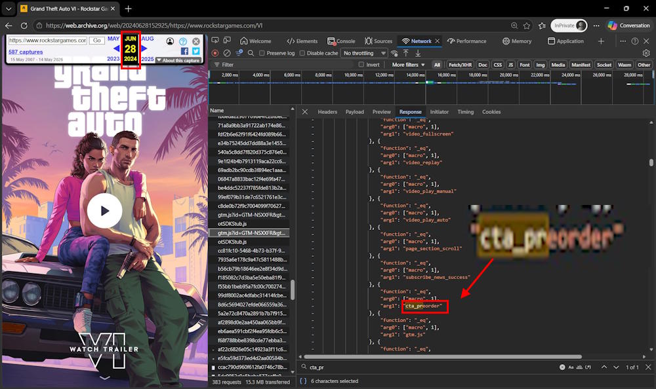Clear the network log
The height and width of the screenshot is (389, 656).
click(227, 53)
